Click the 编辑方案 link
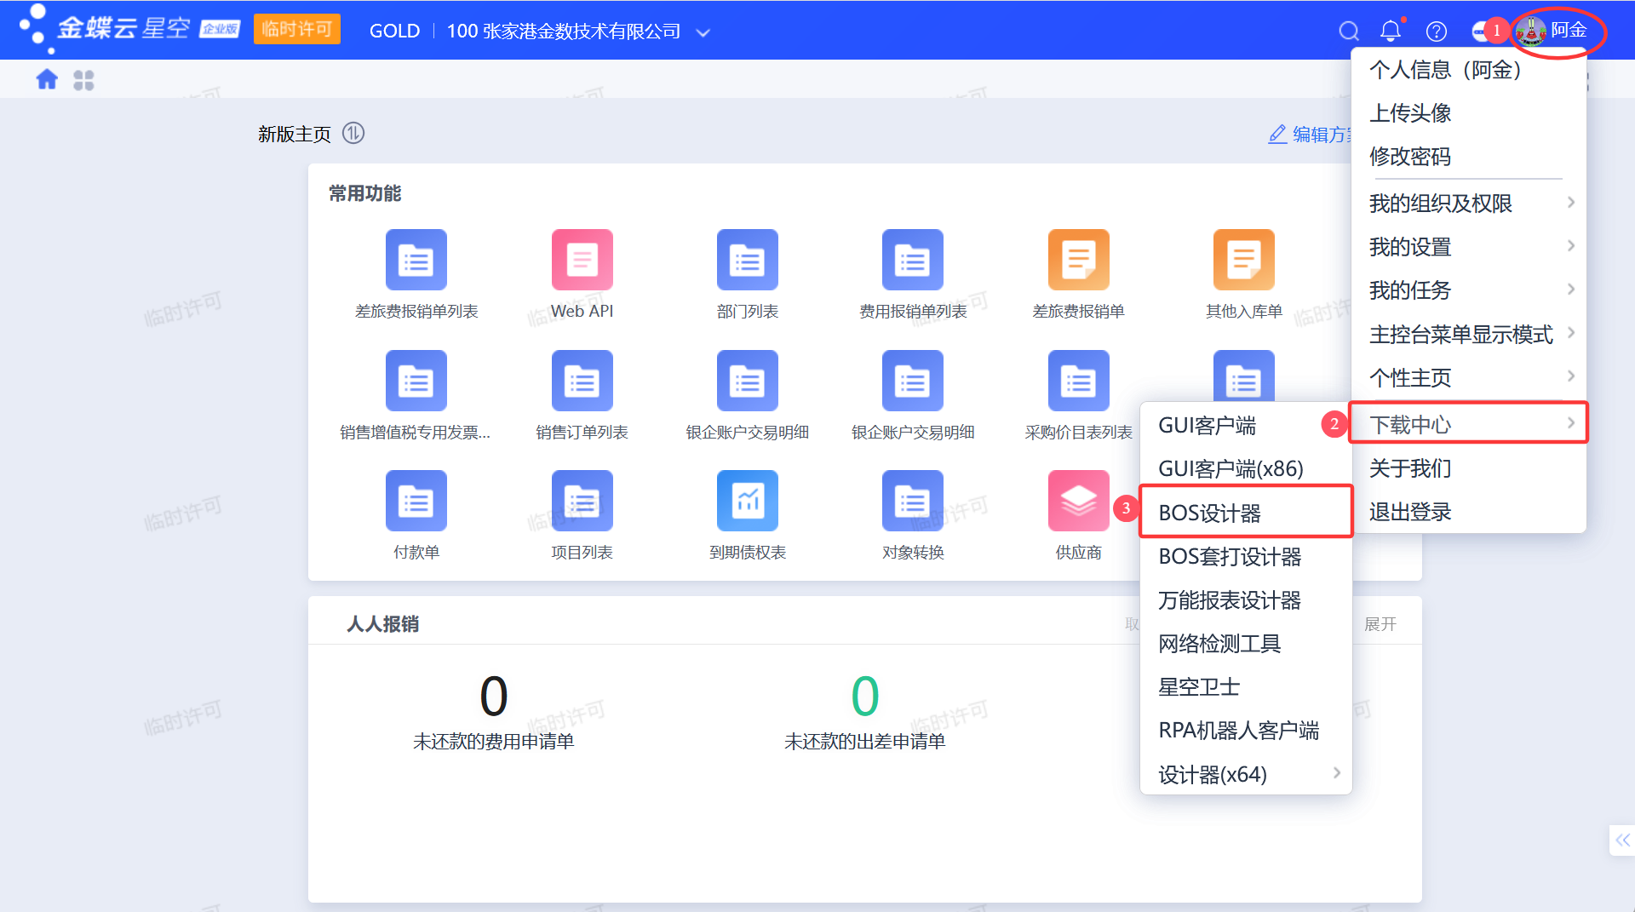This screenshot has height=912, width=1635. point(1310,135)
